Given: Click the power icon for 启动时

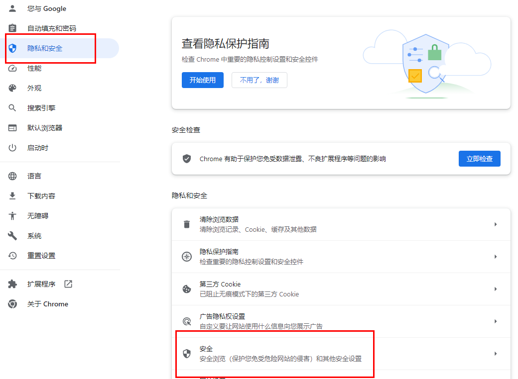Looking at the screenshot, I should tap(12, 148).
